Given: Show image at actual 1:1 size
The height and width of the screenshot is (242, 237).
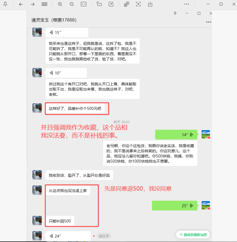Looking at the screenshot, I should (84, 4).
